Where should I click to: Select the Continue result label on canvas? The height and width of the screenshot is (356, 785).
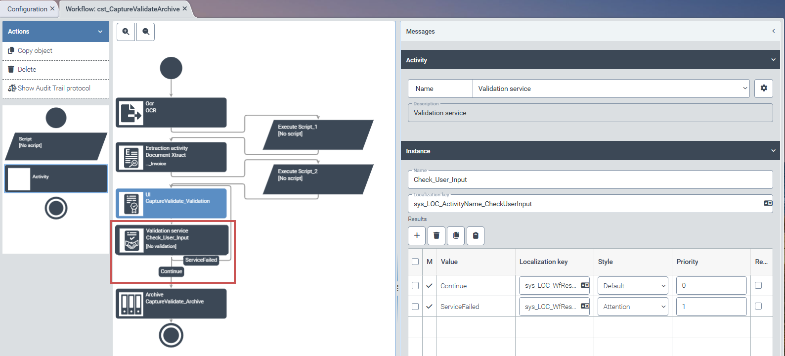(x=172, y=271)
